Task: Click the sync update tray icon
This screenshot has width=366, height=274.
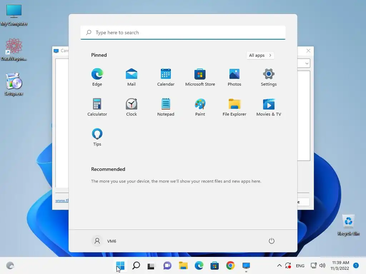Action: tap(288, 265)
